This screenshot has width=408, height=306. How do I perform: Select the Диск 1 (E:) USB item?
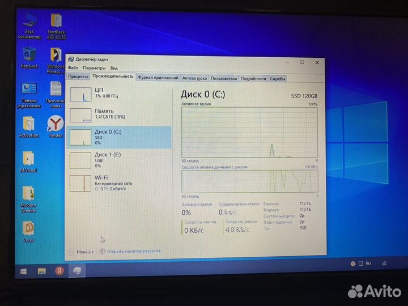pyautogui.click(x=120, y=160)
